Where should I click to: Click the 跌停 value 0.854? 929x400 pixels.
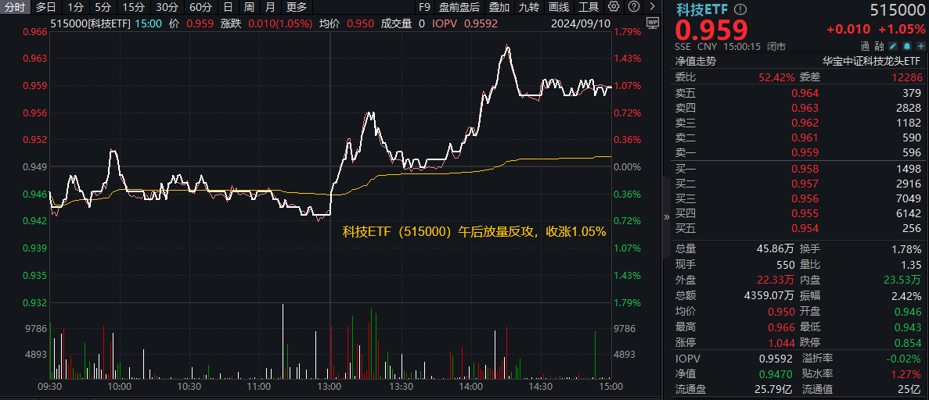coord(909,343)
